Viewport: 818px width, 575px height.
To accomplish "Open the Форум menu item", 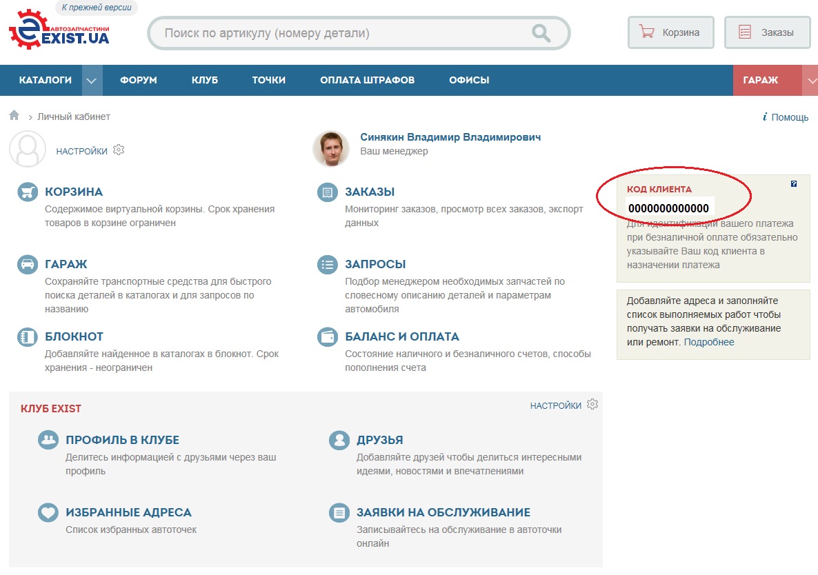I will [138, 80].
